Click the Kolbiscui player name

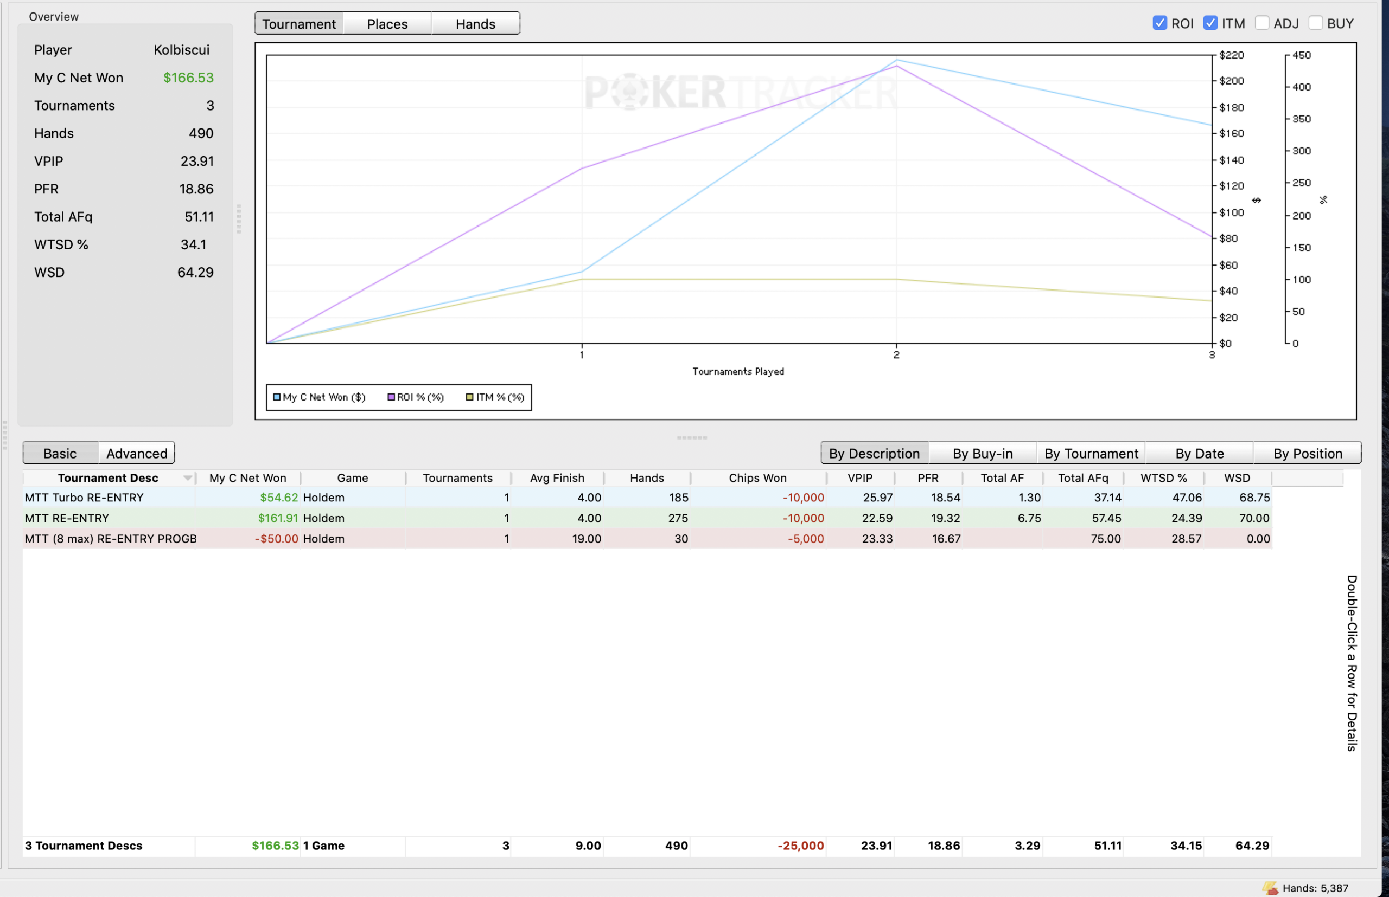point(181,50)
